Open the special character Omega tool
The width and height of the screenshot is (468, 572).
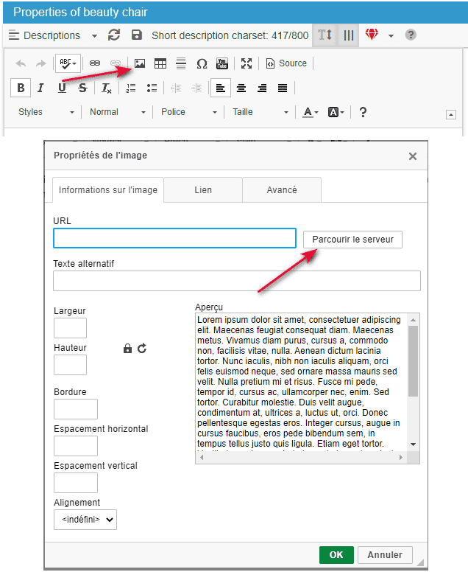(x=201, y=63)
